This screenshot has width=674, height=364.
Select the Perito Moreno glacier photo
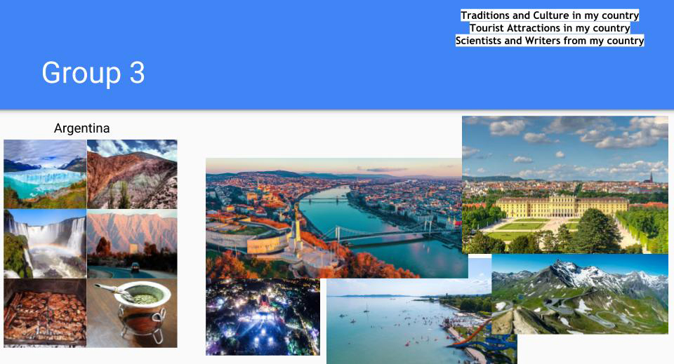coord(45,174)
